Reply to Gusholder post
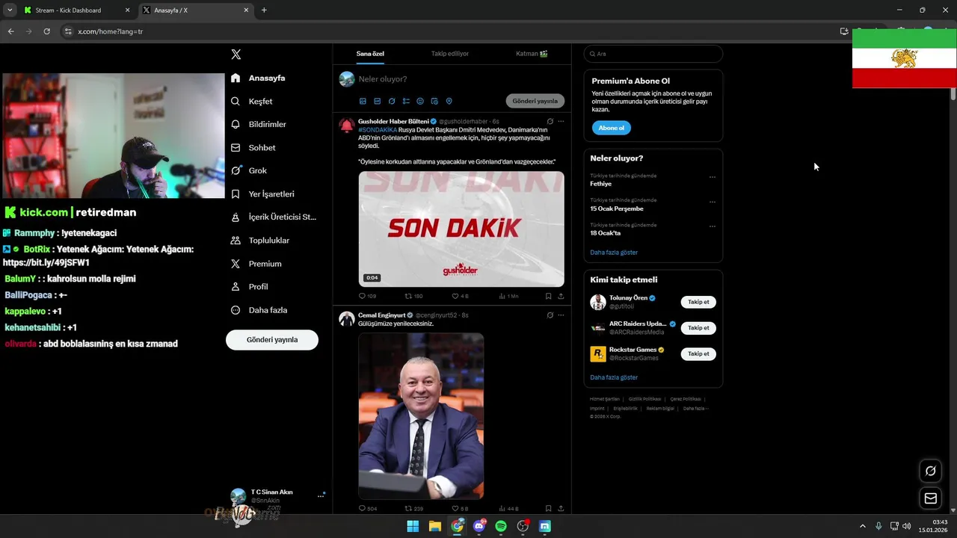Screen dimensions: 957x538 (x=367, y=297)
